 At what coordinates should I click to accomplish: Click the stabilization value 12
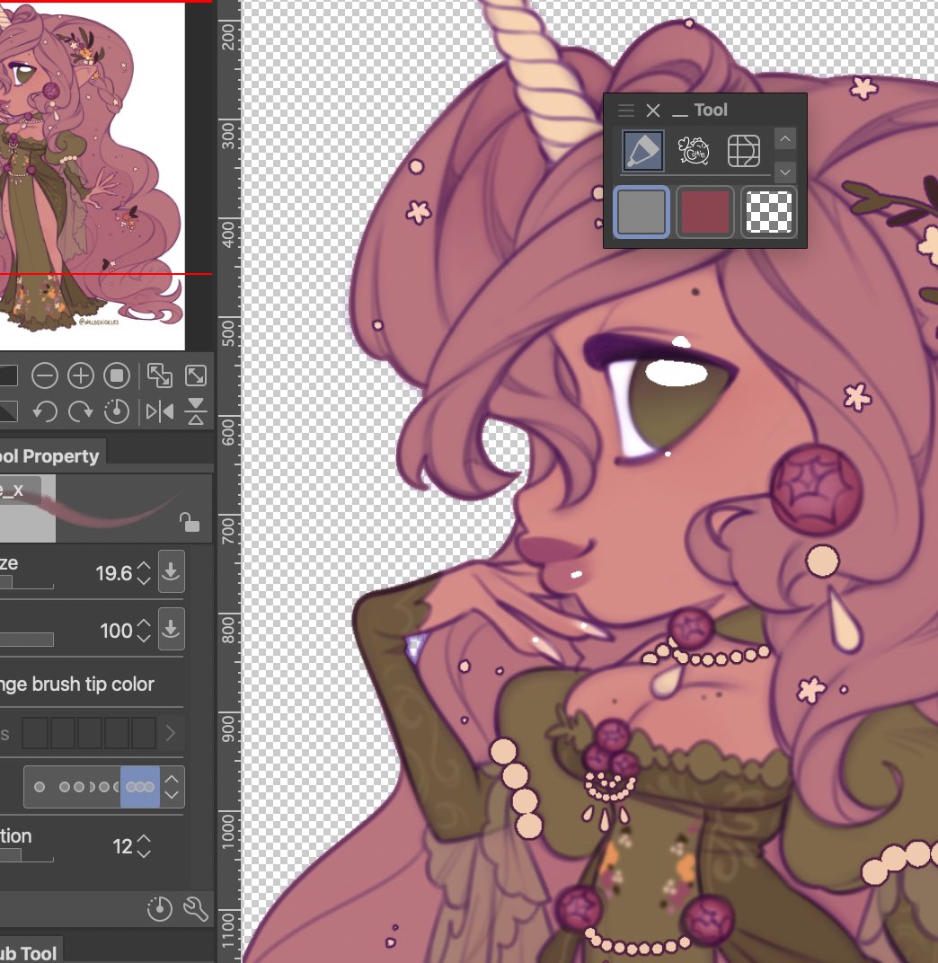pyautogui.click(x=122, y=847)
